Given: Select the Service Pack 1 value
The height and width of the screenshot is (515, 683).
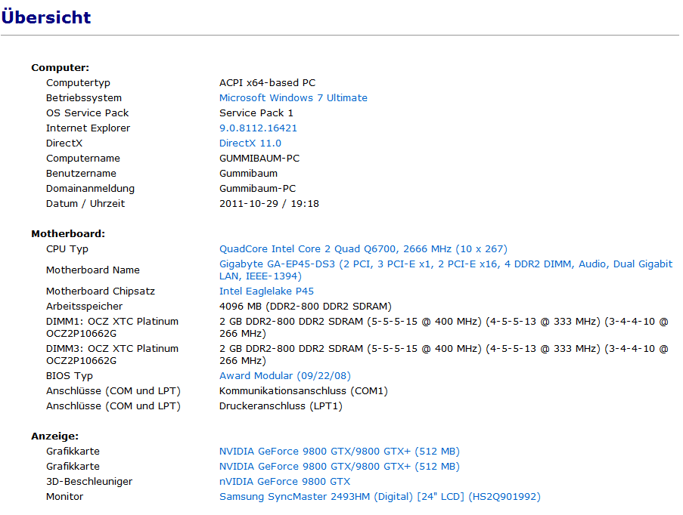Looking at the screenshot, I should click(256, 113).
